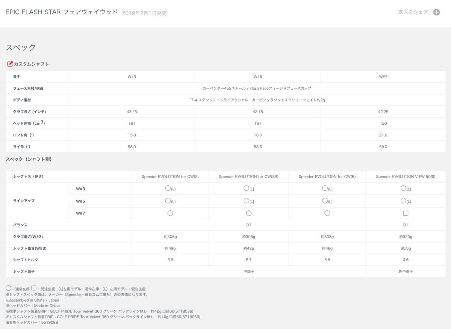The width and height of the screenshot is (451, 329).
Task: Select the Speeder EVOLUTION for CW(S) header
Action: pyautogui.click(x=170, y=177)
